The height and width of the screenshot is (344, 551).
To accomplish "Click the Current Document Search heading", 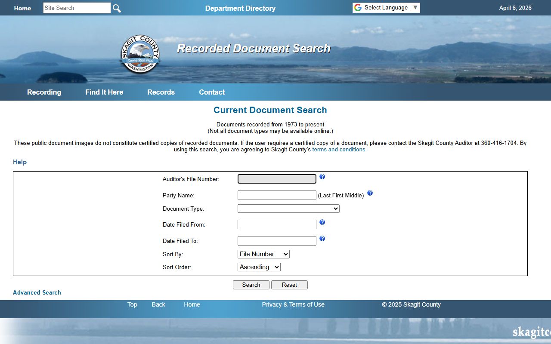I will (270, 110).
